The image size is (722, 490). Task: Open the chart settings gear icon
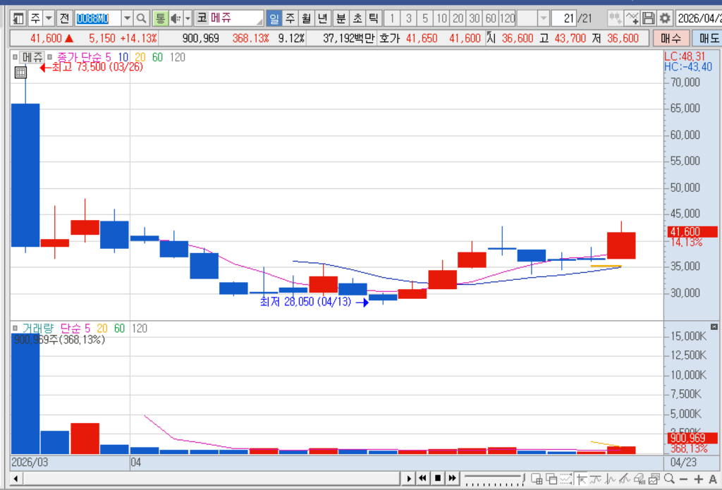pos(664,18)
